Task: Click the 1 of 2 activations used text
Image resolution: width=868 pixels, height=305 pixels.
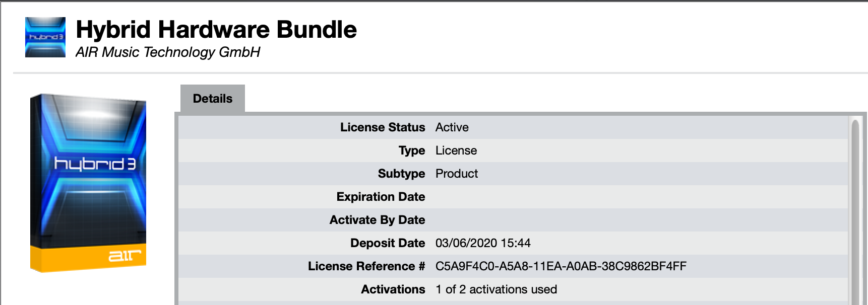Action: click(497, 289)
